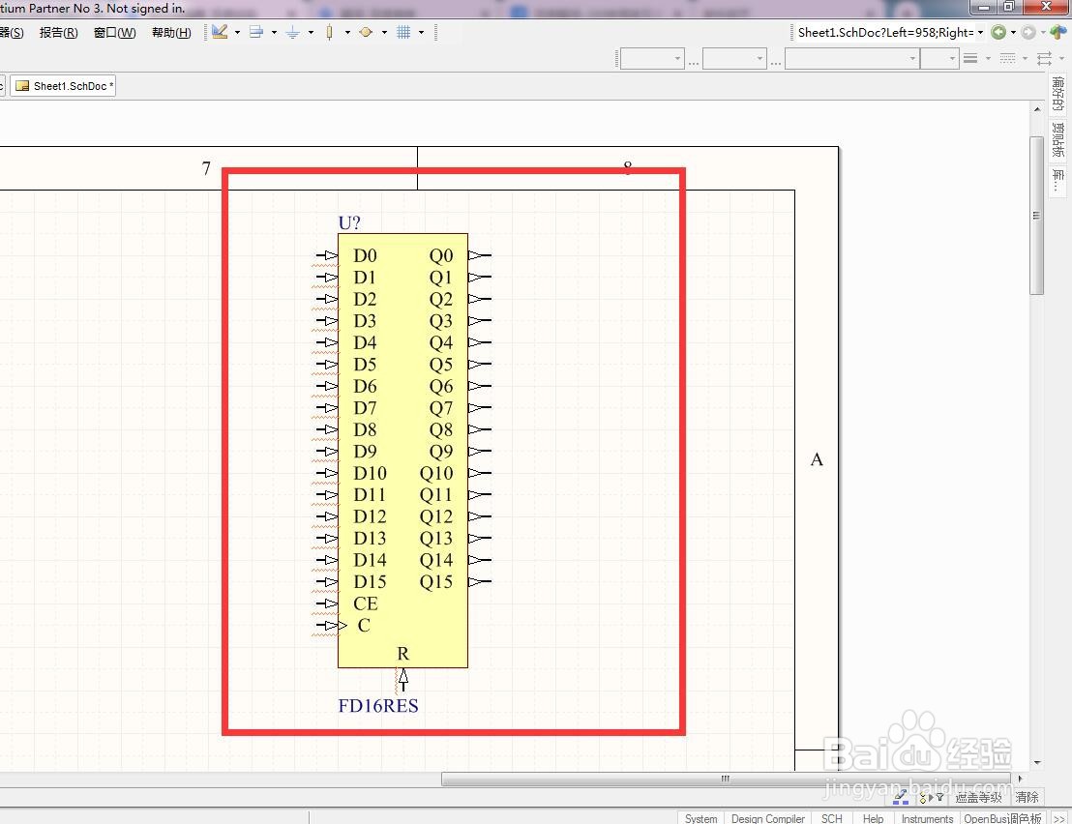The width and height of the screenshot is (1072, 824).
Task: Open the System panel button
Action: (x=700, y=818)
